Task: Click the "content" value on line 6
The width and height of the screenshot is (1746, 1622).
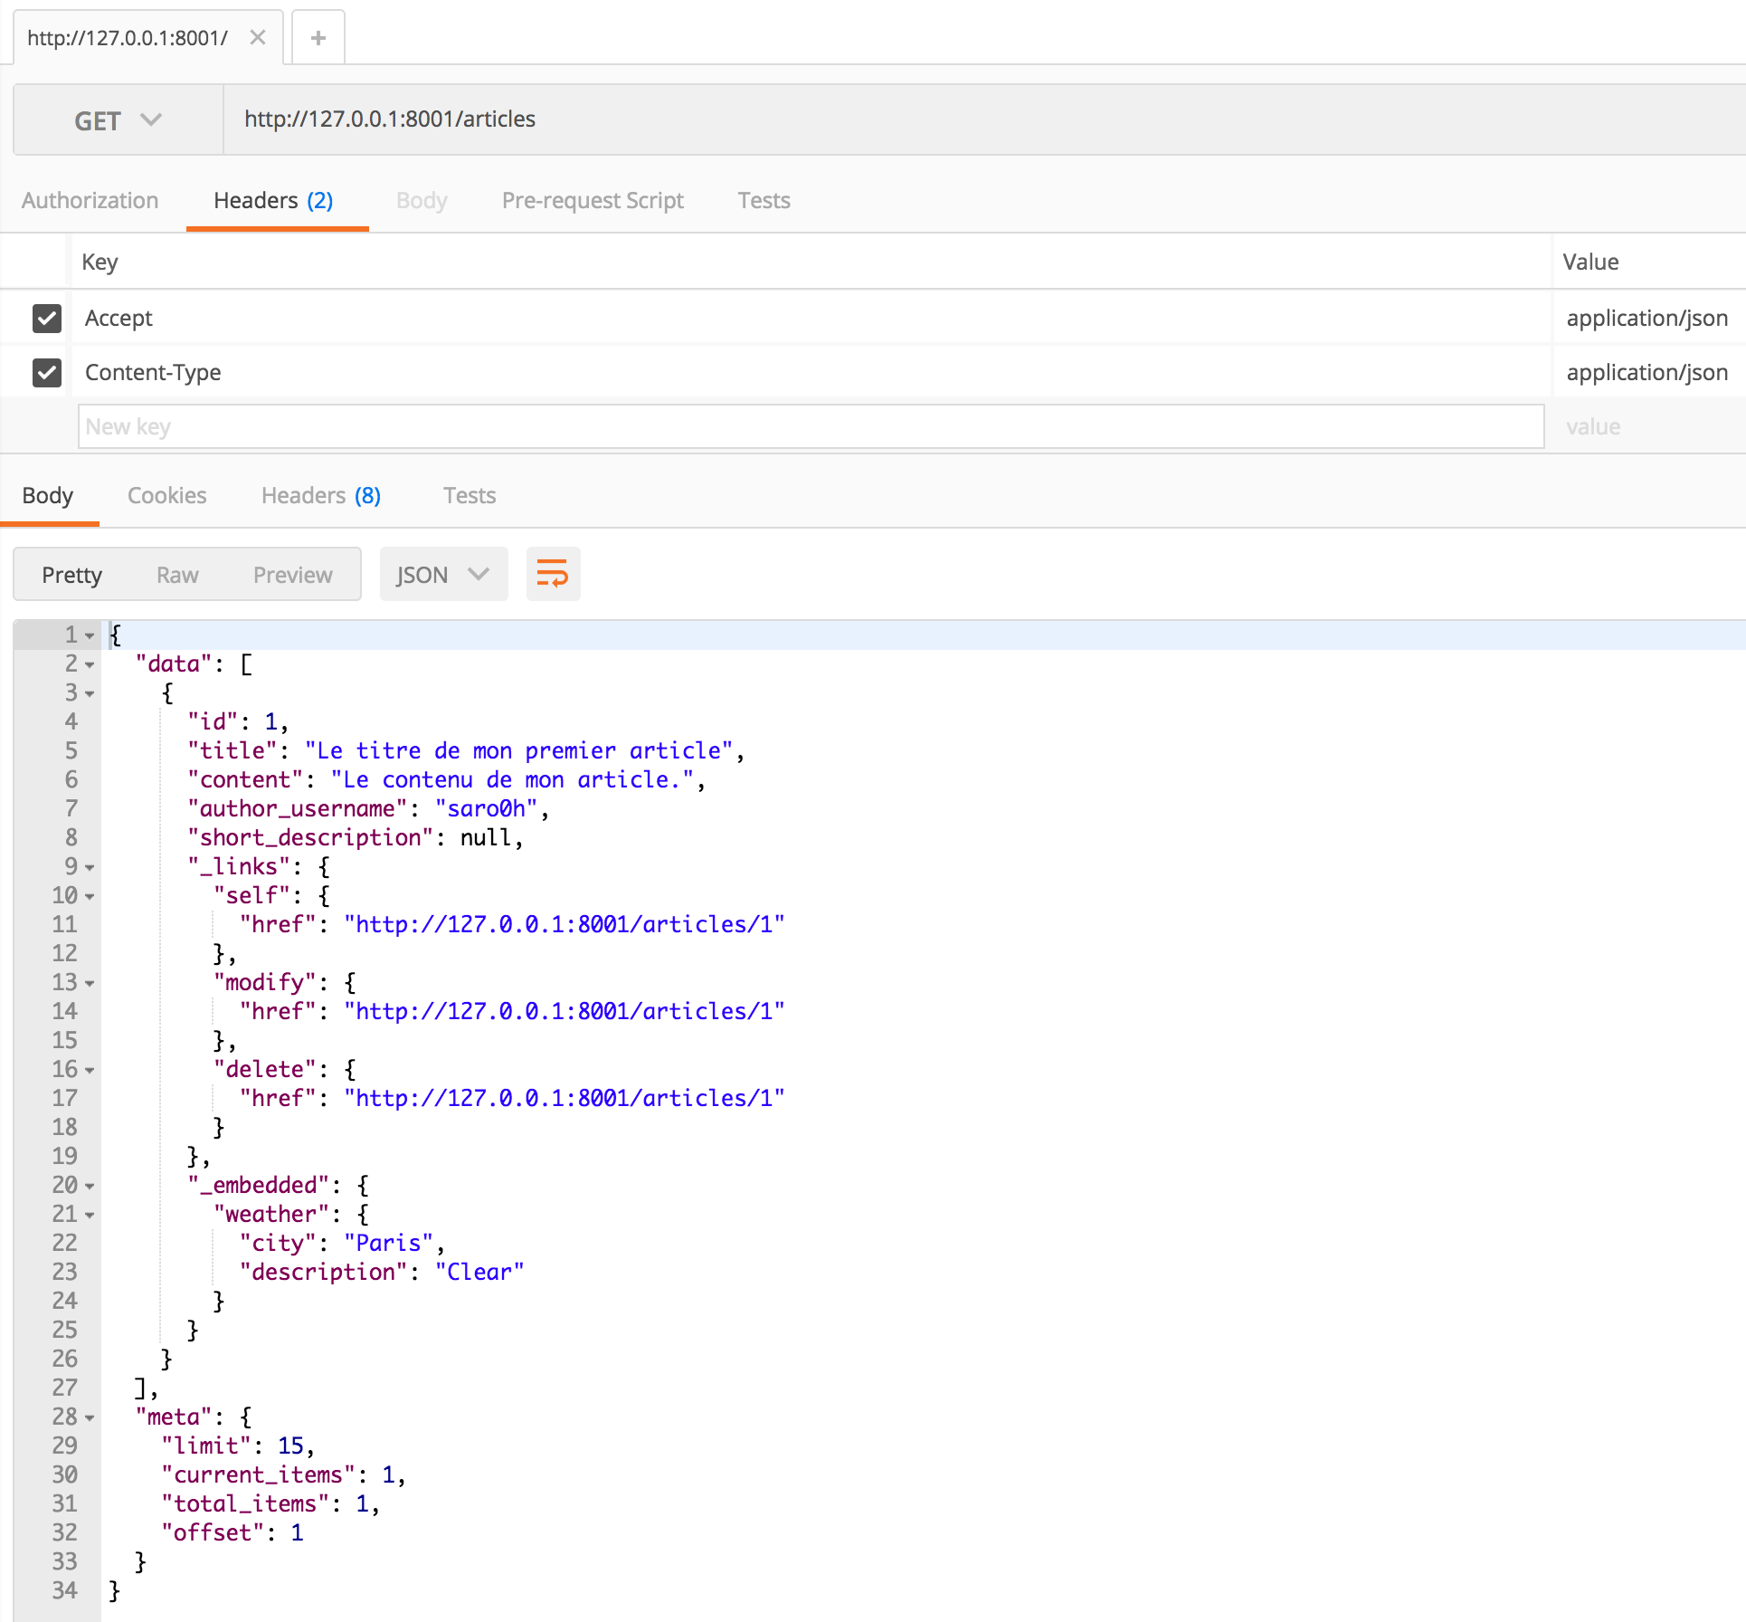Action: click(x=512, y=779)
